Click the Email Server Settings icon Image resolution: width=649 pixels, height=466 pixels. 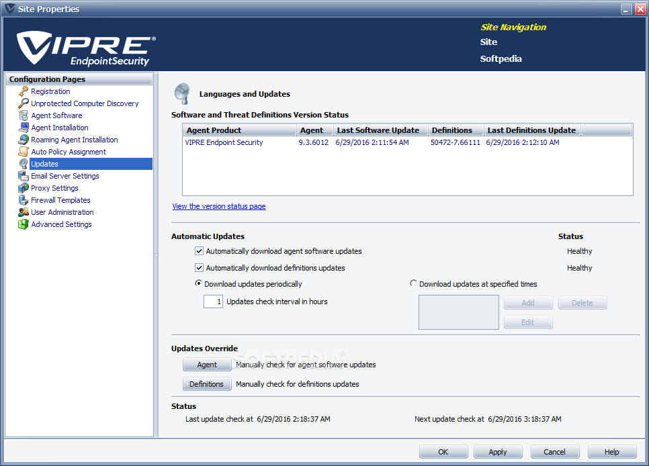[x=23, y=176]
